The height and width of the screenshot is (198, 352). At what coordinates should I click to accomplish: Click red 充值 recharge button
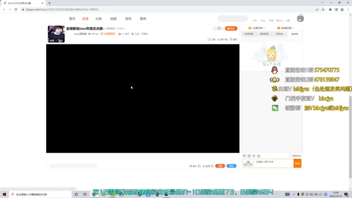click(x=220, y=166)
